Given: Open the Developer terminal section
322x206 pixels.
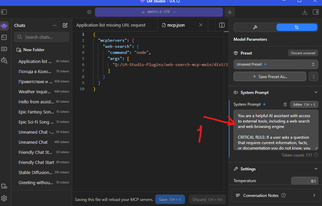Looking at the screenshot, I should (x=4, y=37).
